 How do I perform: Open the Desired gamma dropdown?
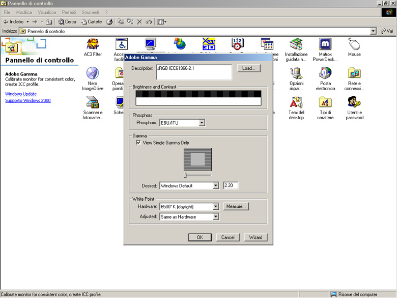(x=216, y=186)
